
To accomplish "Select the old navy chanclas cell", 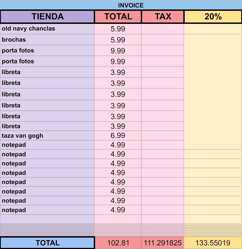I will [47, 29].
